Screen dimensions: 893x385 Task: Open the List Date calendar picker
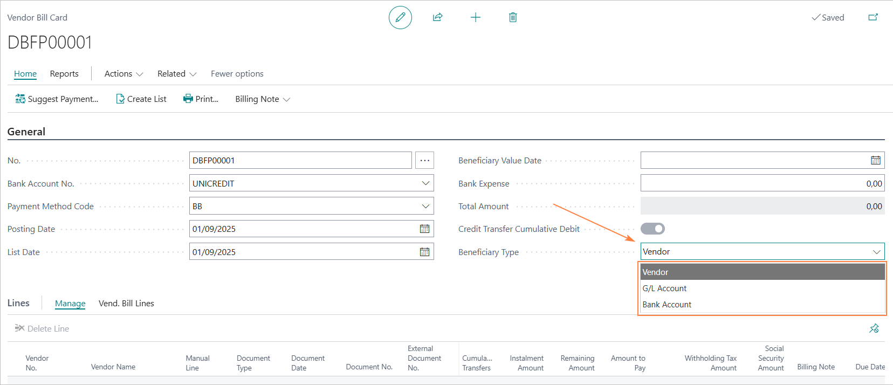click(x=425, y=252)
